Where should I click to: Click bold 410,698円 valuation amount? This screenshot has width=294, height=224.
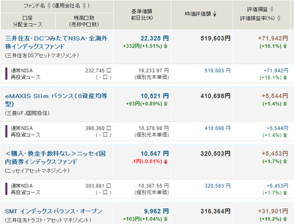tap(216, 96)
